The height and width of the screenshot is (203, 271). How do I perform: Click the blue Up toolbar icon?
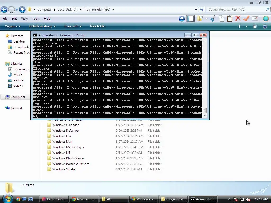182,19
